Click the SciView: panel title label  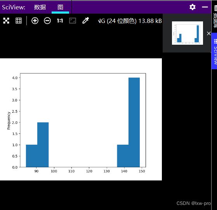(14, 7)
